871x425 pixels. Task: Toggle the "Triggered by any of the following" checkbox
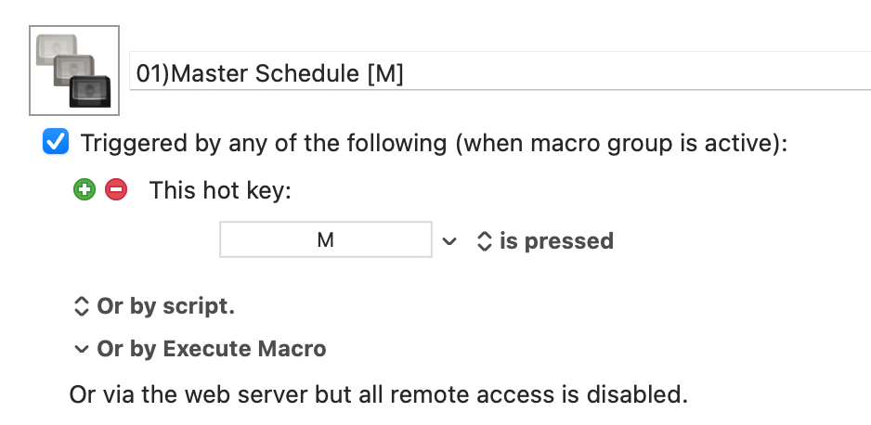tap(56, 142)
